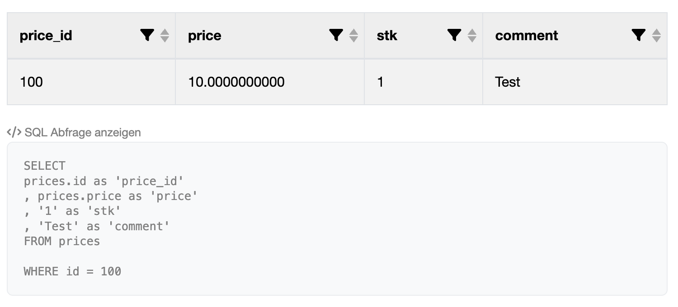This screenshot has height=307, width=678.
Task: Click the price value 10.0000000000
Action: (x=236, y=82)
